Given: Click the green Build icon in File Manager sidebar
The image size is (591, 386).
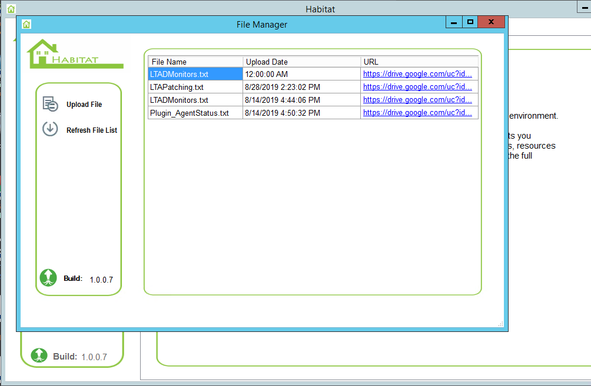Looking at the screenshot, I should (x=48, y=278).
